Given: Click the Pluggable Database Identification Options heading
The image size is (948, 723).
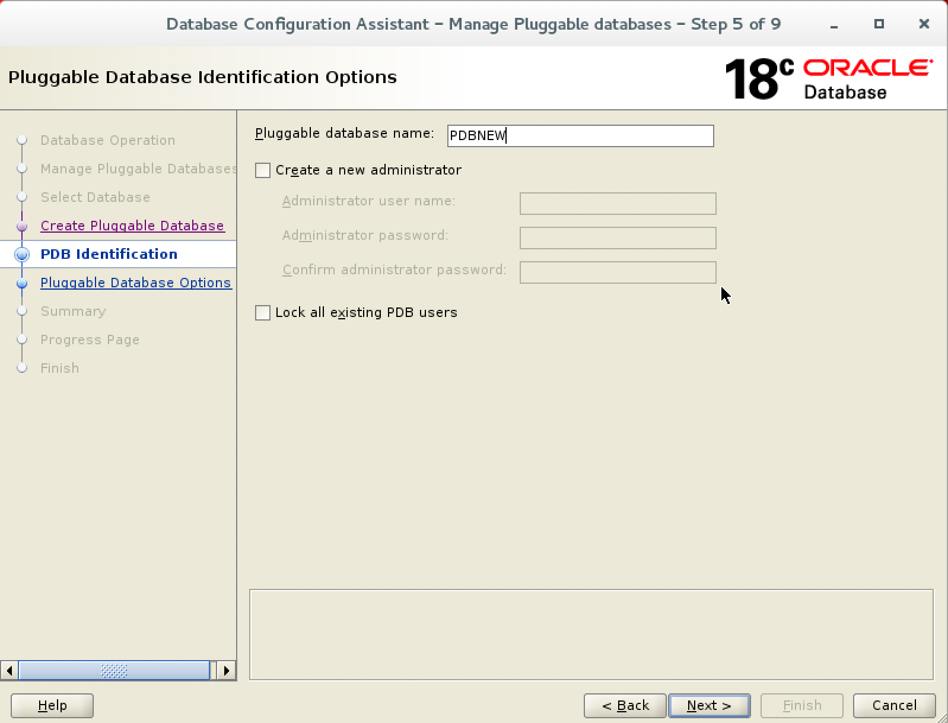Looking at the screenshot, I should pos(202,78).
